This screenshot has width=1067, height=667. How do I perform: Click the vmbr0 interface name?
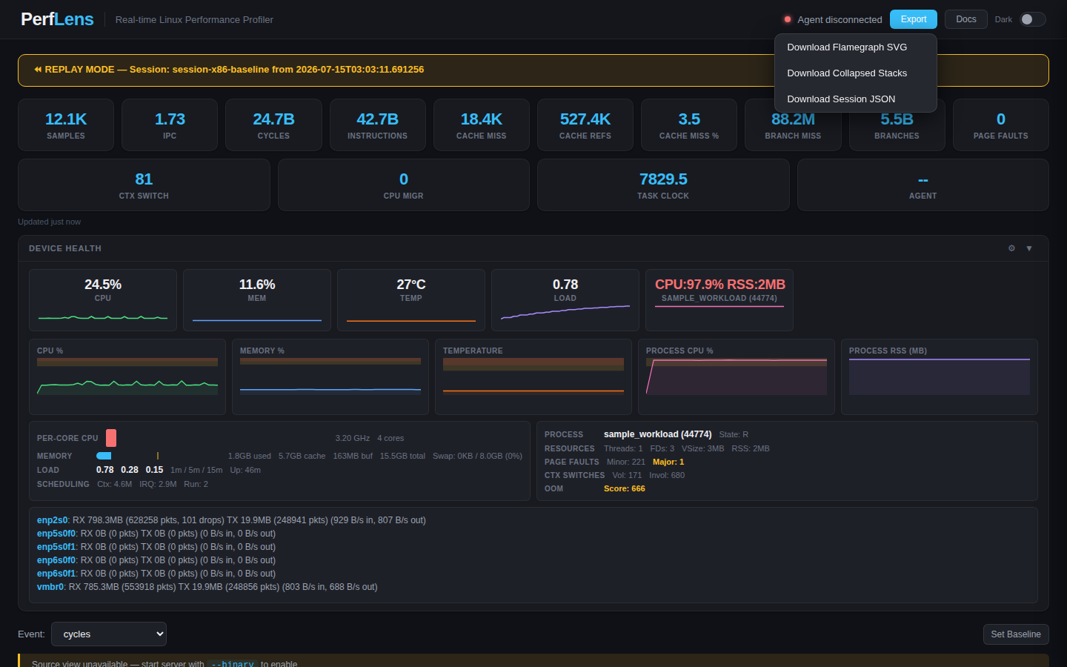50,587
